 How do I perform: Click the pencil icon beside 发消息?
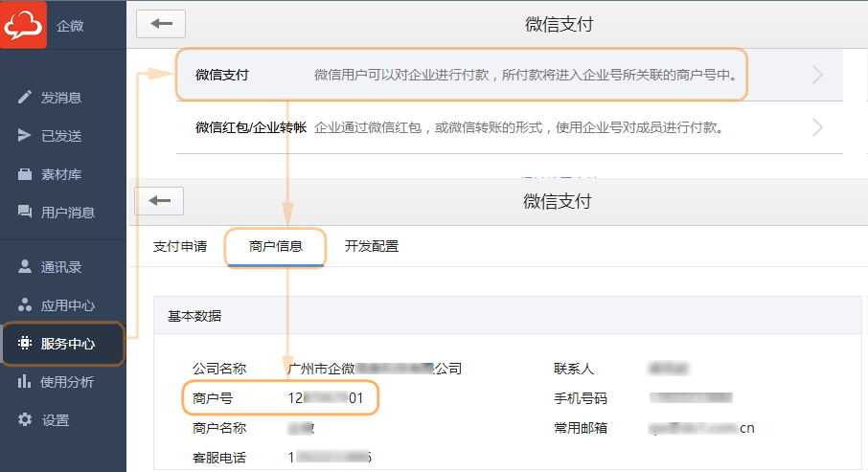point(25,98)
